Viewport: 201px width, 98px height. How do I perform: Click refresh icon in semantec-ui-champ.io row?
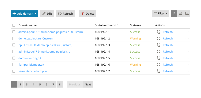159,71
